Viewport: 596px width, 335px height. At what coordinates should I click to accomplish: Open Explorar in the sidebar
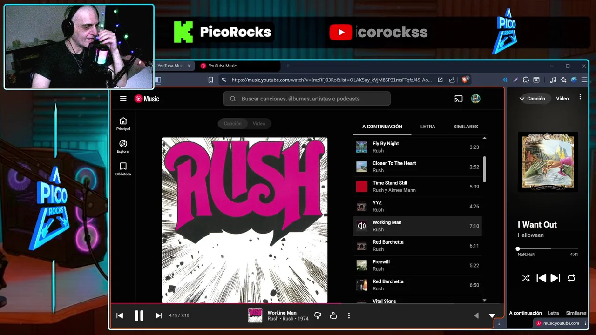(x=123, y=146)
